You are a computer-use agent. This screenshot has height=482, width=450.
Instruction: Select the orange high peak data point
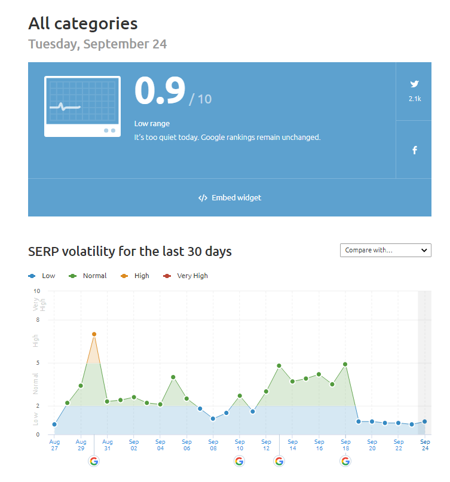[x=94, y=334]
